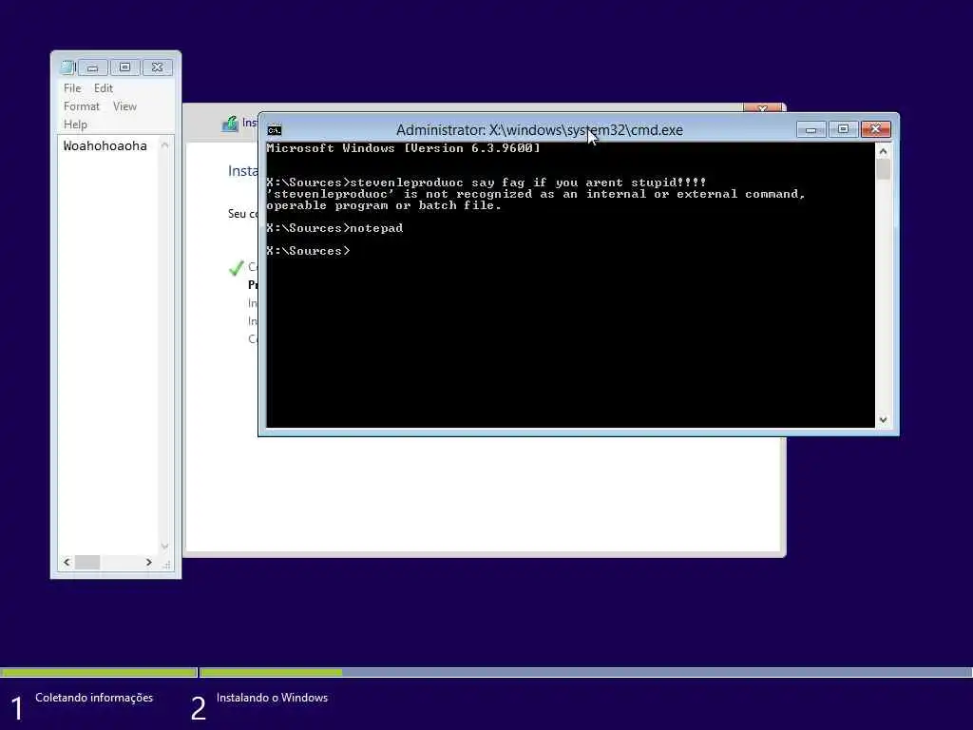Click the Administrator cmd.exe title bar text

[x=540, y=129]
